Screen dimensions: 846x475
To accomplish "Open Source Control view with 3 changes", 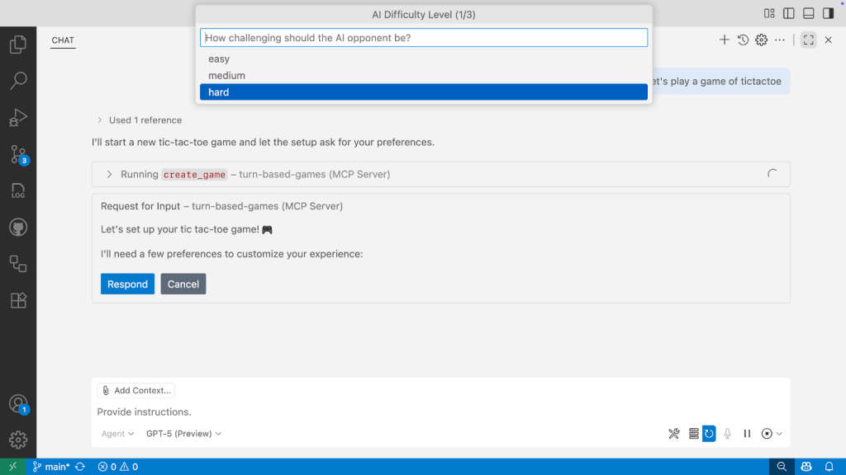I will click(18, 154).
